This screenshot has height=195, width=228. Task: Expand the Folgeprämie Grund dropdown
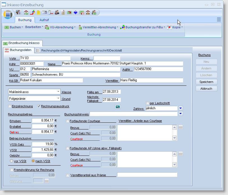(x=58, y=98)
